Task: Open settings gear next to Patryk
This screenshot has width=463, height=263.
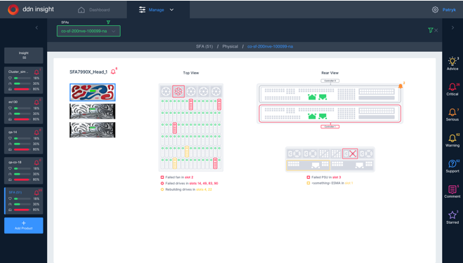Action: click(x=435, y=10)
